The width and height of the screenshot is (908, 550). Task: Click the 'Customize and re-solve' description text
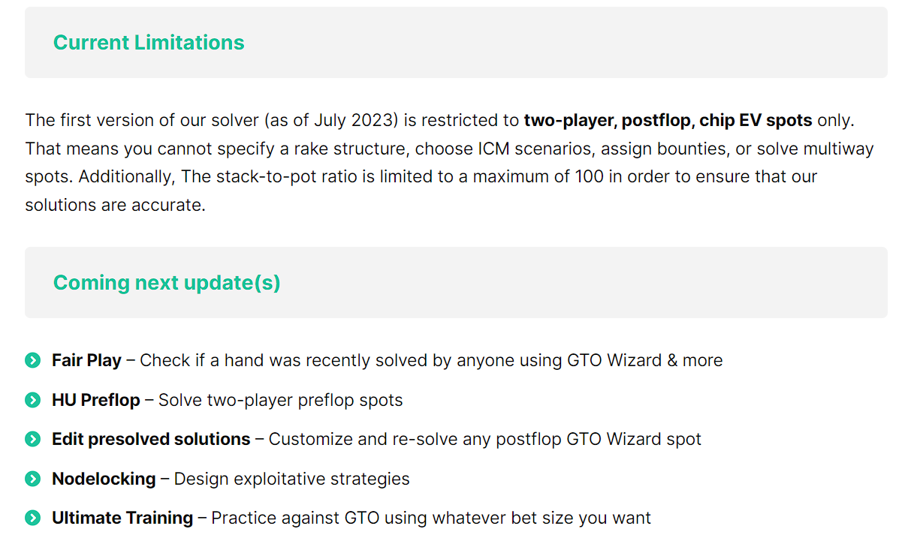485,439
